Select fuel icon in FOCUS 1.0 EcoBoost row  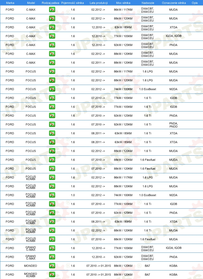(x=52, y=89)
